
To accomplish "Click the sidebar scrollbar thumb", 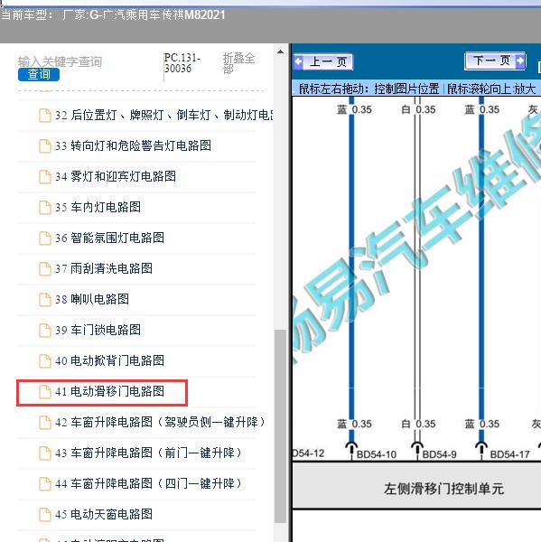I will click(280, 426).
